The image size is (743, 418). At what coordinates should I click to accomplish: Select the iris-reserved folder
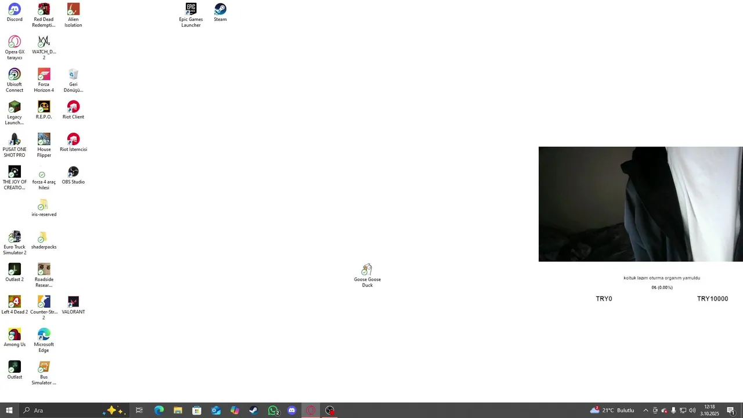44,207
